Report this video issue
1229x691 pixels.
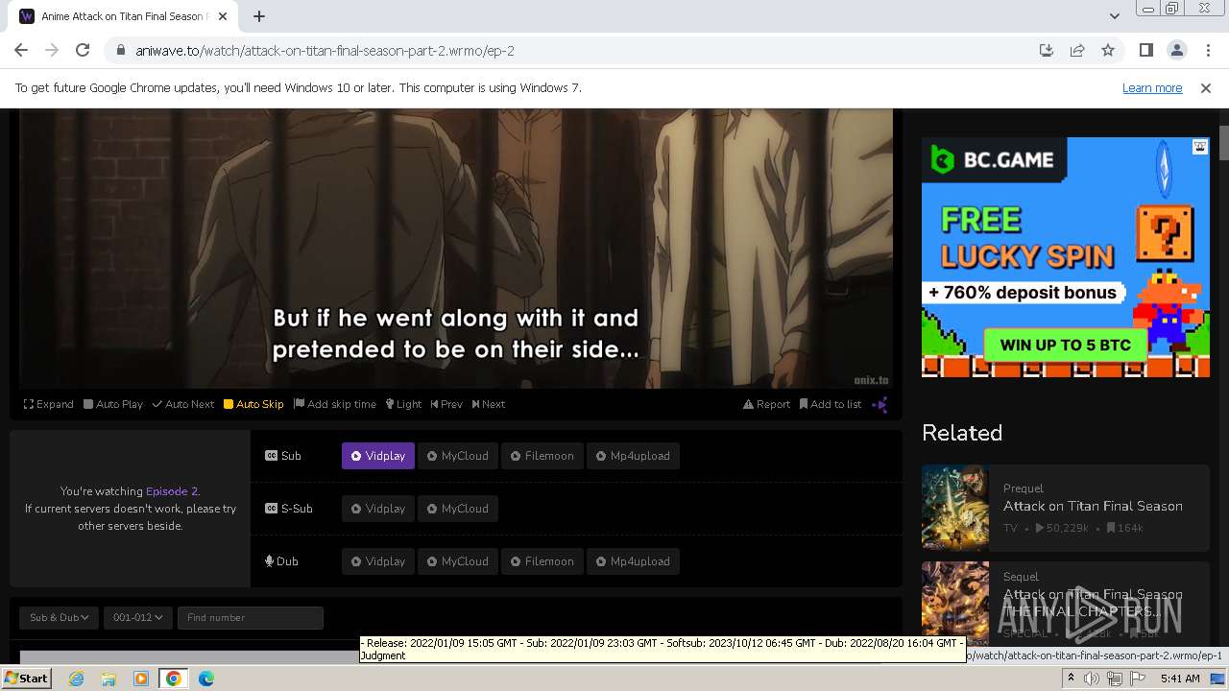[766, 404]
